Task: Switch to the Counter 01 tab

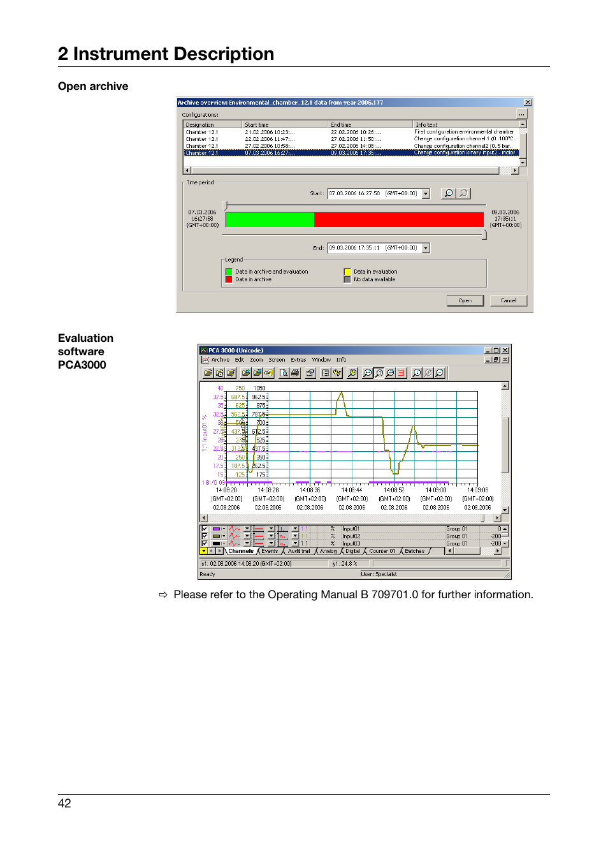Action: [x=382, y=551]
